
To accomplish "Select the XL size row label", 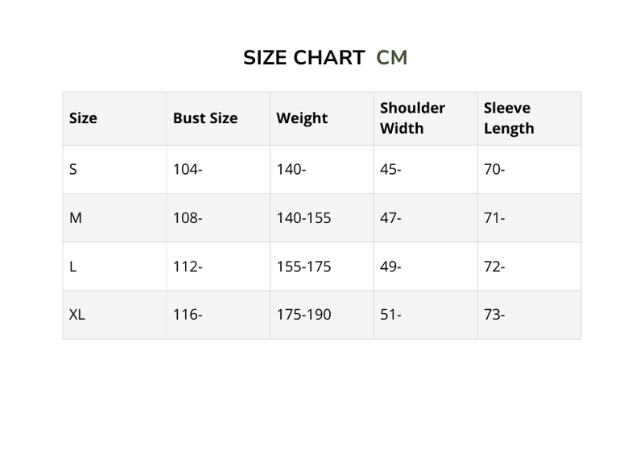I will pyautogui.click(x=77, y=315).
